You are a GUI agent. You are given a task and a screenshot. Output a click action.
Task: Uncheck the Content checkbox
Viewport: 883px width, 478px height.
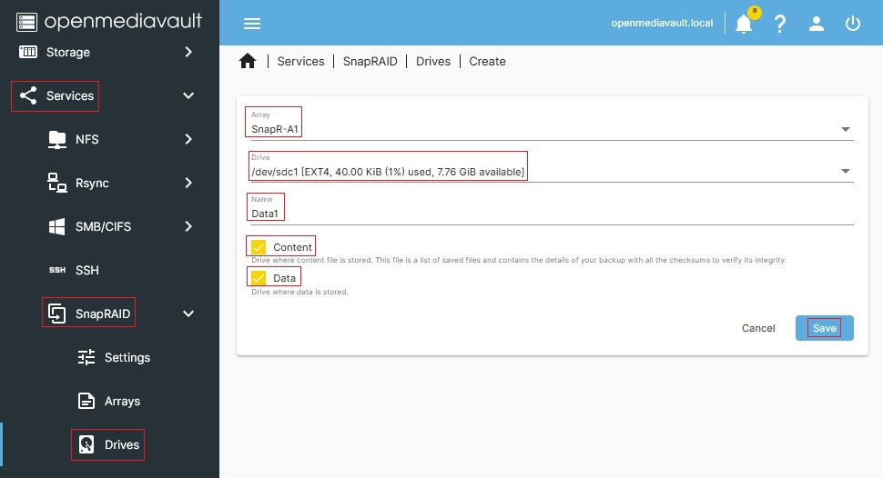pos(259,247)
